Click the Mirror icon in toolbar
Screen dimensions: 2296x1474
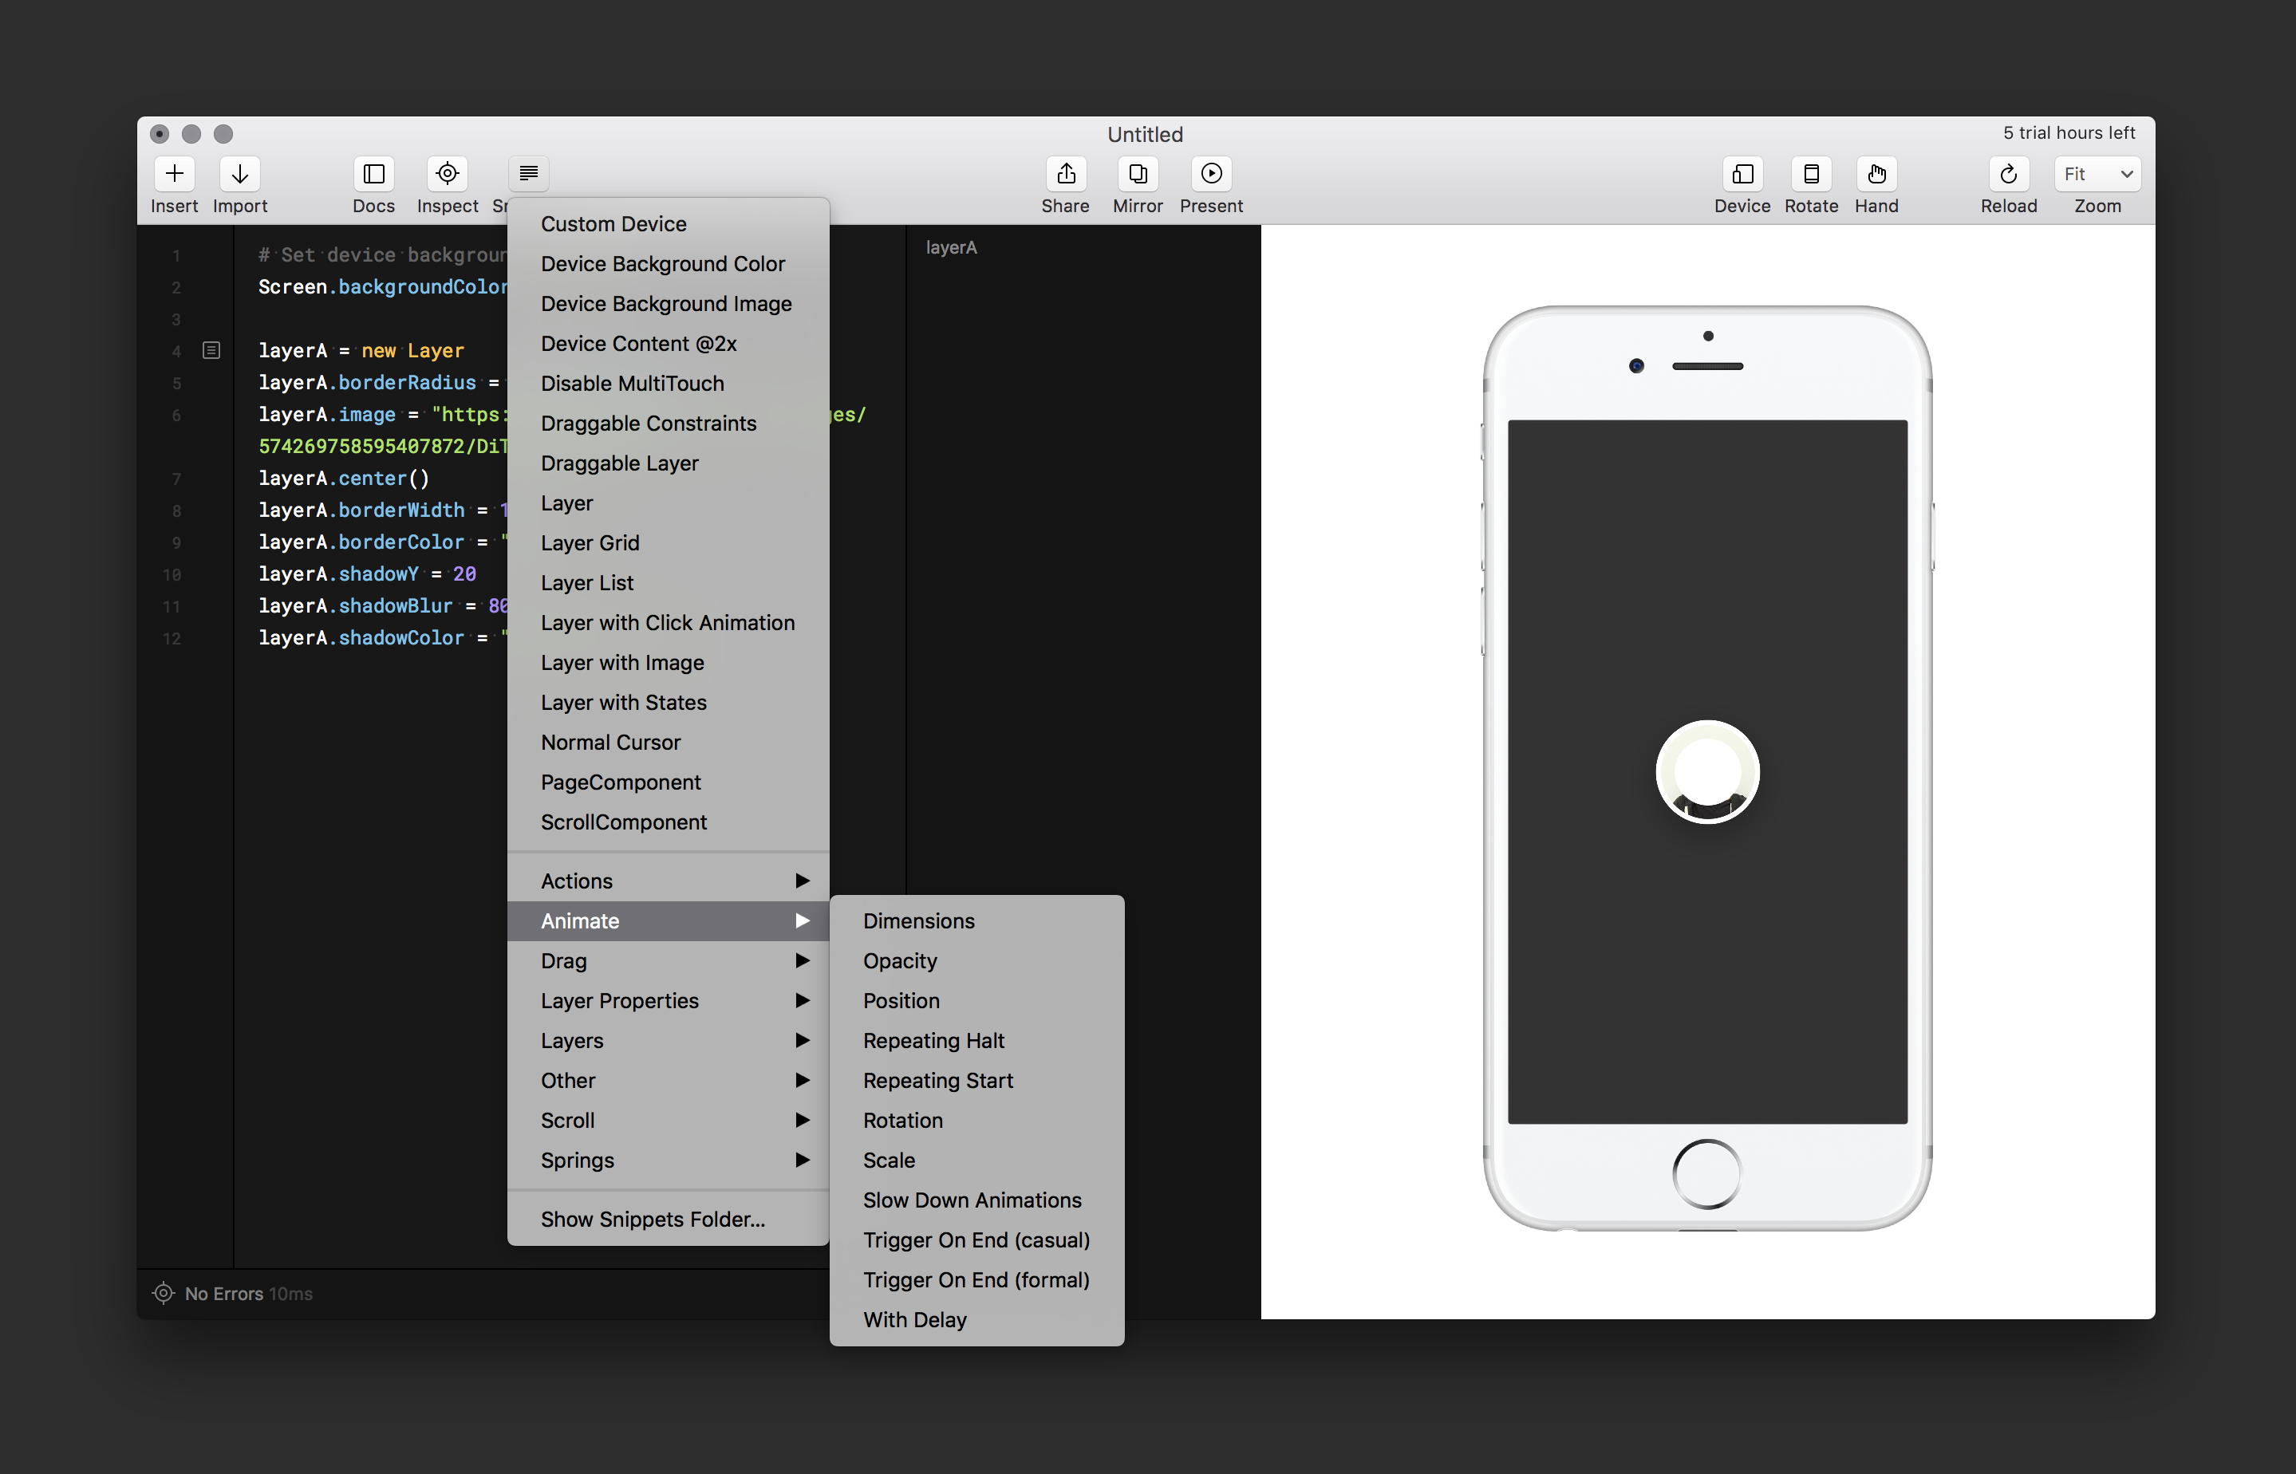[x=1136, y=172]
